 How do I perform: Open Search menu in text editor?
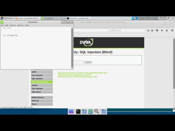tap(13, 25)
